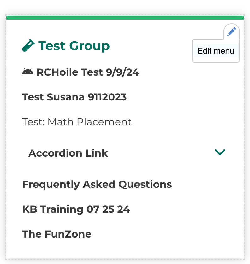This screenshot has width=250, height=264.
Task: Click the word "Questions" in the FAQ item
Action: [x=145, y=184]
